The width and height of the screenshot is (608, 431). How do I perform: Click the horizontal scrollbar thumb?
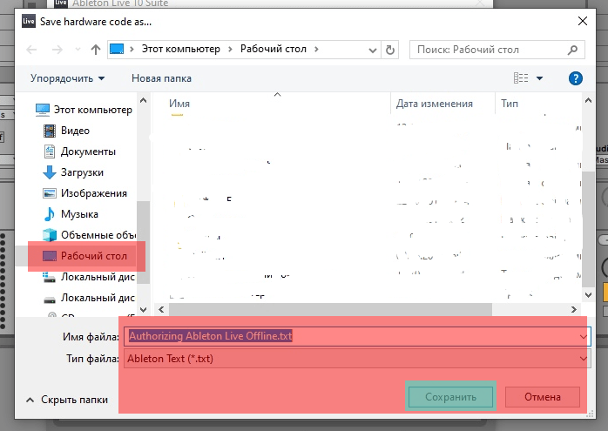(330, 309)
